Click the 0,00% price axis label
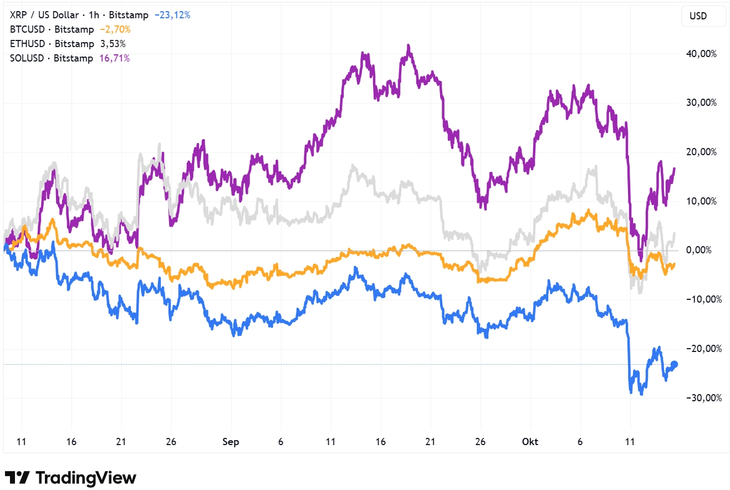This screenshot has height=490, width=730. click(x=699, y=251)
